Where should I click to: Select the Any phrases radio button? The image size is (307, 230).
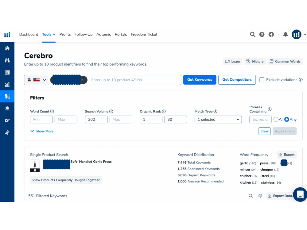(287, 119)
